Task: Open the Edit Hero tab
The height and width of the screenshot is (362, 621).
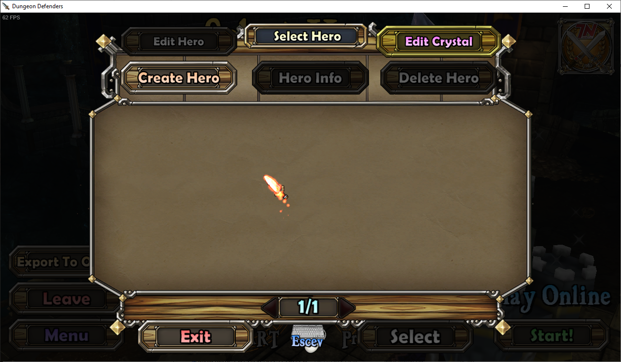Action: click(179, 42)
